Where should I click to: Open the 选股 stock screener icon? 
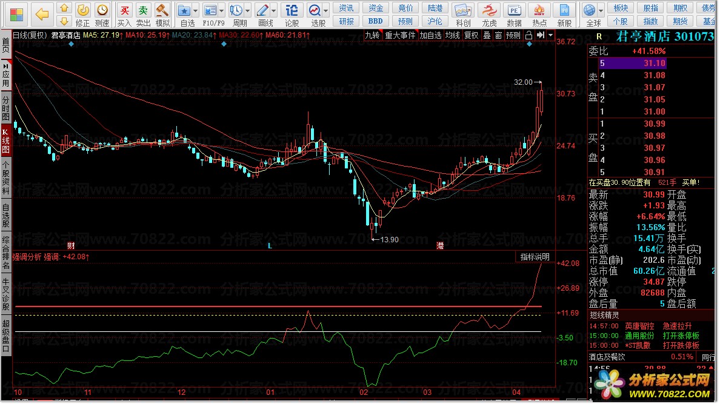coord(316,14)
